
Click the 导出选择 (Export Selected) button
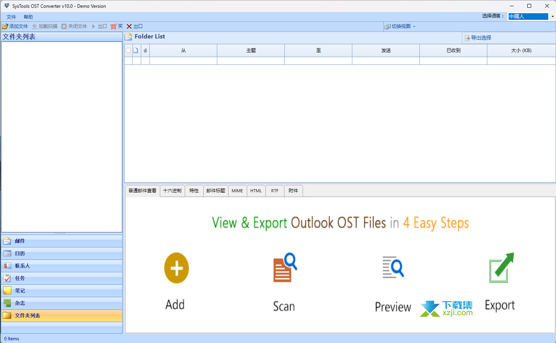tap(478, 38)
